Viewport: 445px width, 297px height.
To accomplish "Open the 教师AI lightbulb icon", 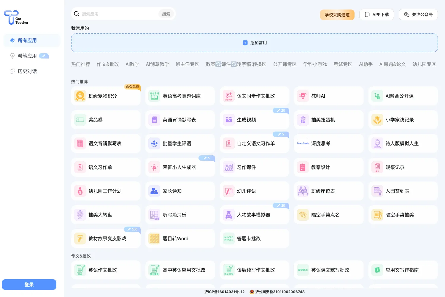I will pyautogui.click(x=303, y=96).
